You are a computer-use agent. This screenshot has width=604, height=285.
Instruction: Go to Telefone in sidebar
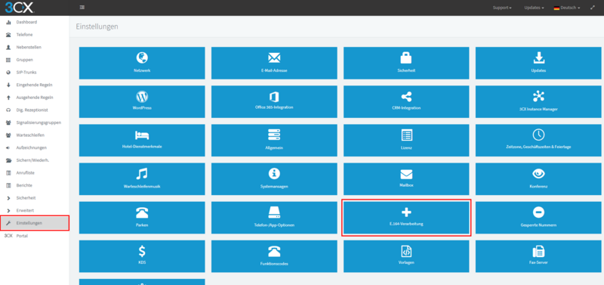click(x=35, y=35)
